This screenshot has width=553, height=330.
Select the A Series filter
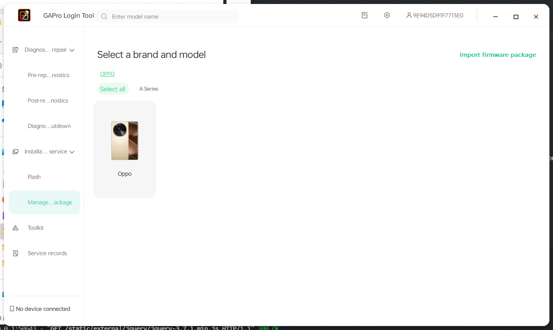point(149,89)
